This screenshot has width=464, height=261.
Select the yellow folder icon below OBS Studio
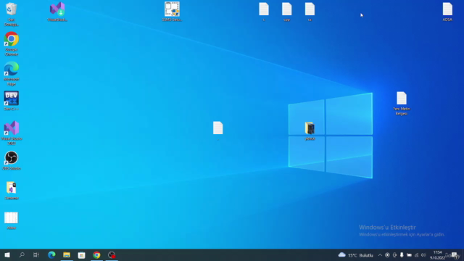tap(12, 191)
